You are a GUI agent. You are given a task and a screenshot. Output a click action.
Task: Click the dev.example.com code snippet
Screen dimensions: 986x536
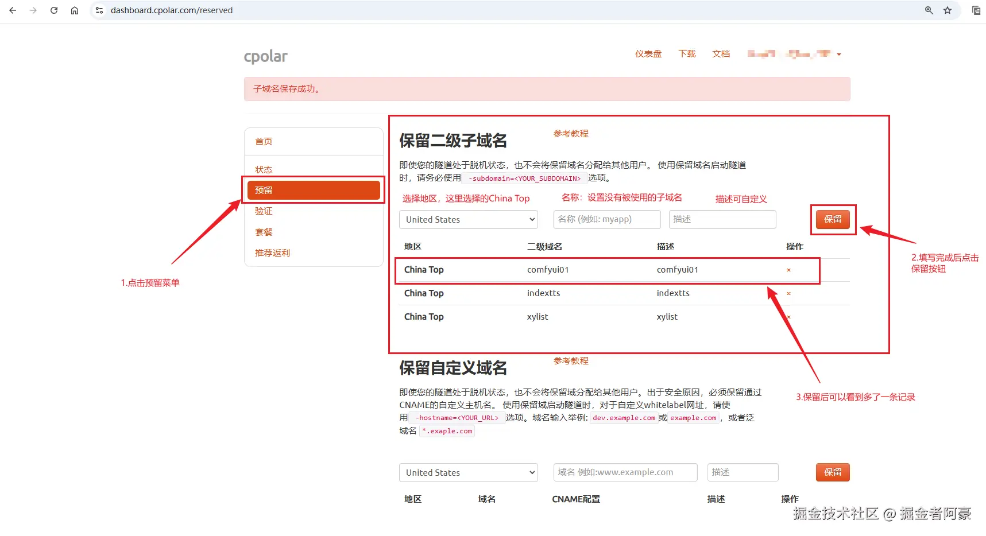pyautogui.click(x=624, y=418)
